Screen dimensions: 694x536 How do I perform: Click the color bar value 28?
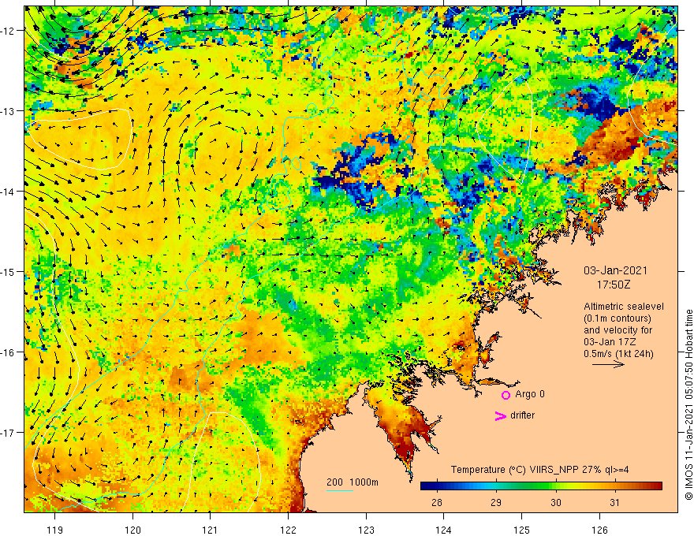coord(436,502)
